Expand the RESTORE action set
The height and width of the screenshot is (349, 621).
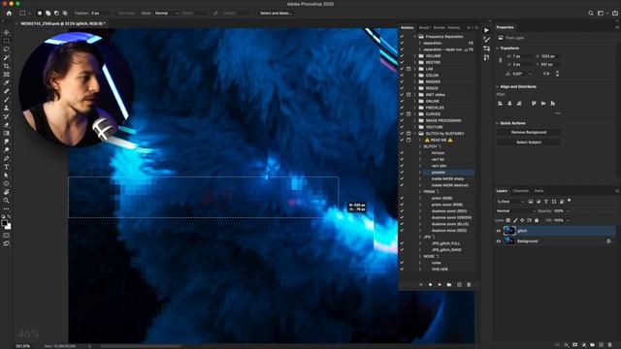pos(415,62)
